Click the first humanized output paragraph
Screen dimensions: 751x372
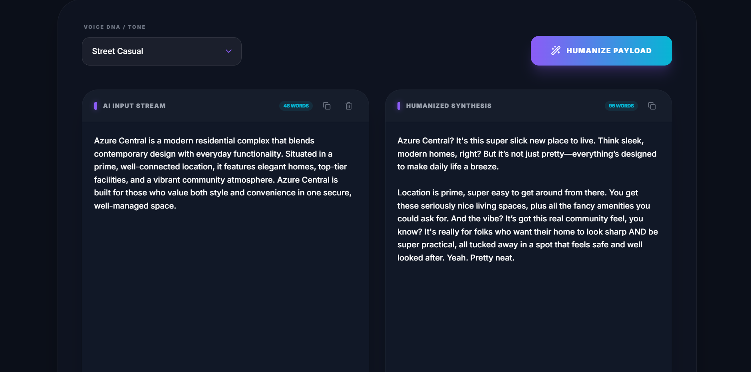click(526, 154)
